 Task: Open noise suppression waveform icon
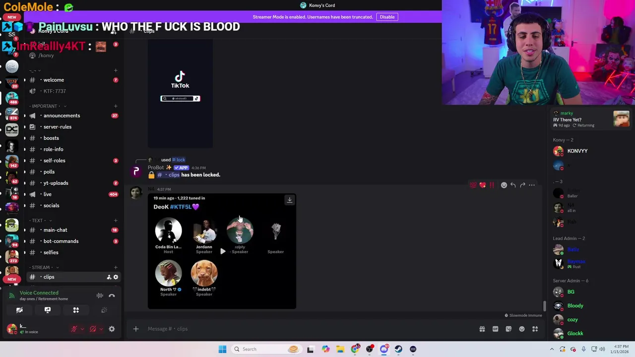coord(100,296)
